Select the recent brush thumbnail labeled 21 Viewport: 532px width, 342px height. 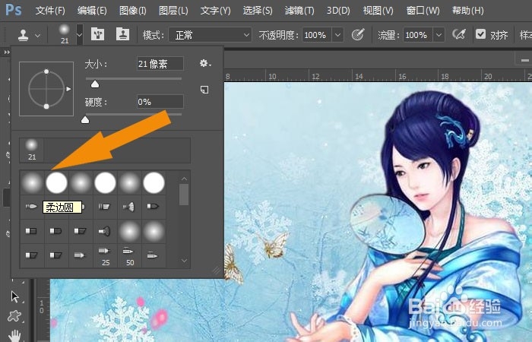32,150
